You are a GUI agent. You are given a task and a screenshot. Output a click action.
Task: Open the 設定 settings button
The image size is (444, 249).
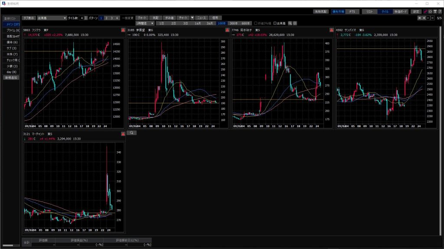(x=416, y=12)
